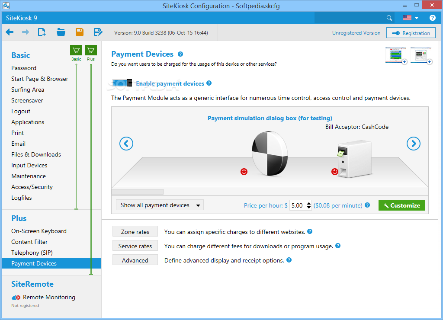Click the Remote Monitoring cloud status icon
Viewport: 443px width, 320px height.
pyautogui.click(x=16, y=298)
